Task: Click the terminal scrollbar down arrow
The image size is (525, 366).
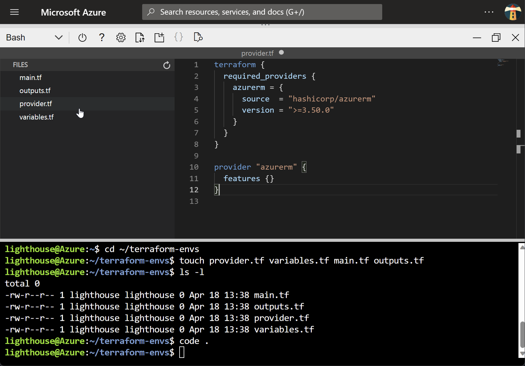Action: (x=522, y=354)
